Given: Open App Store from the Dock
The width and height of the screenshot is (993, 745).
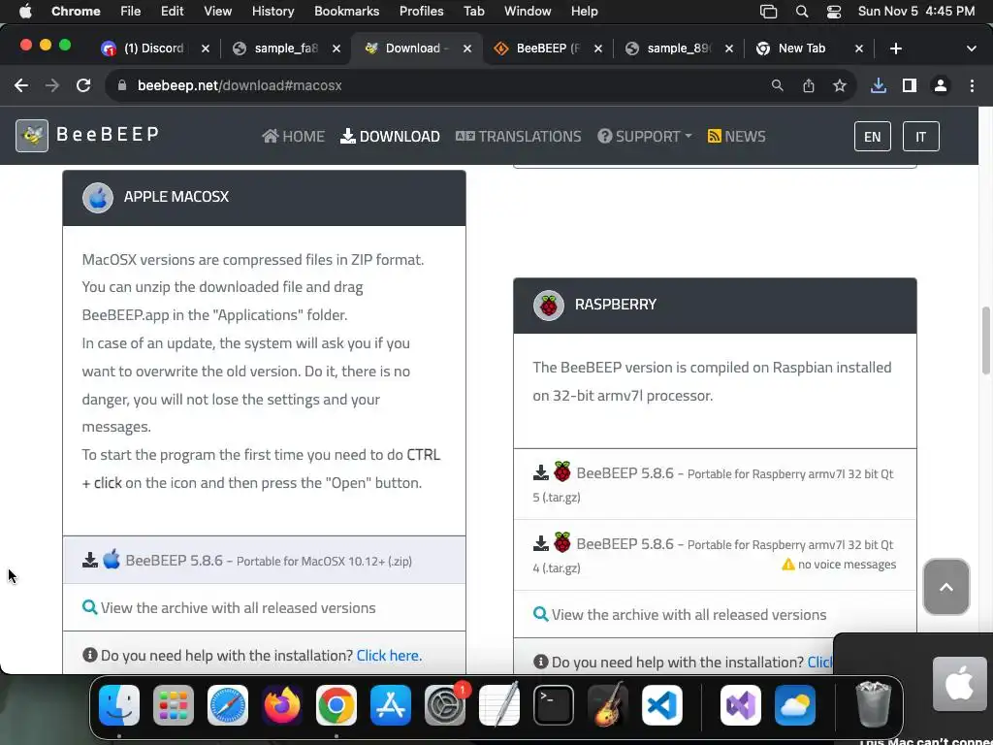Looking at the screenshot, I should coord(391,705).
